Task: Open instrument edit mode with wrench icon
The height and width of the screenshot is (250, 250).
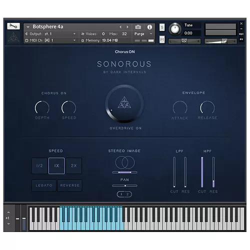Action: [13, 26]
